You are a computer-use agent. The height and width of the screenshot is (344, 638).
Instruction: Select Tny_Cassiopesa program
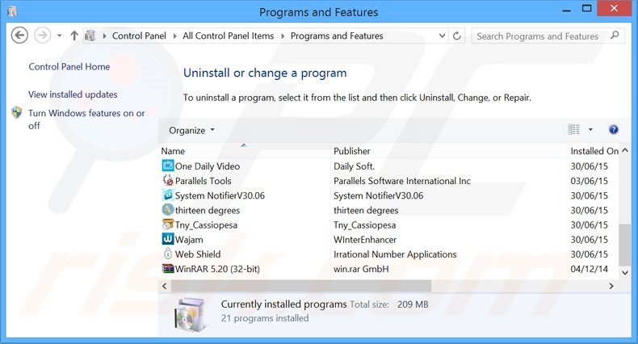click(206, 224)
